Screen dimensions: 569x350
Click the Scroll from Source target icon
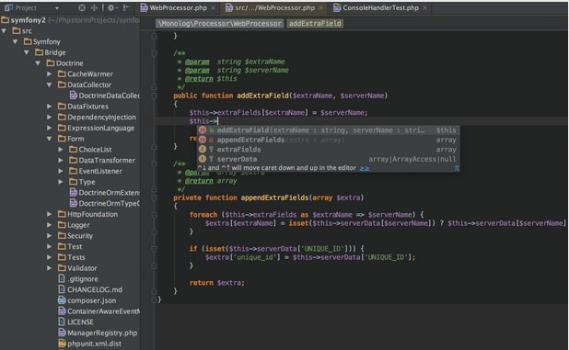click(82, 7)
